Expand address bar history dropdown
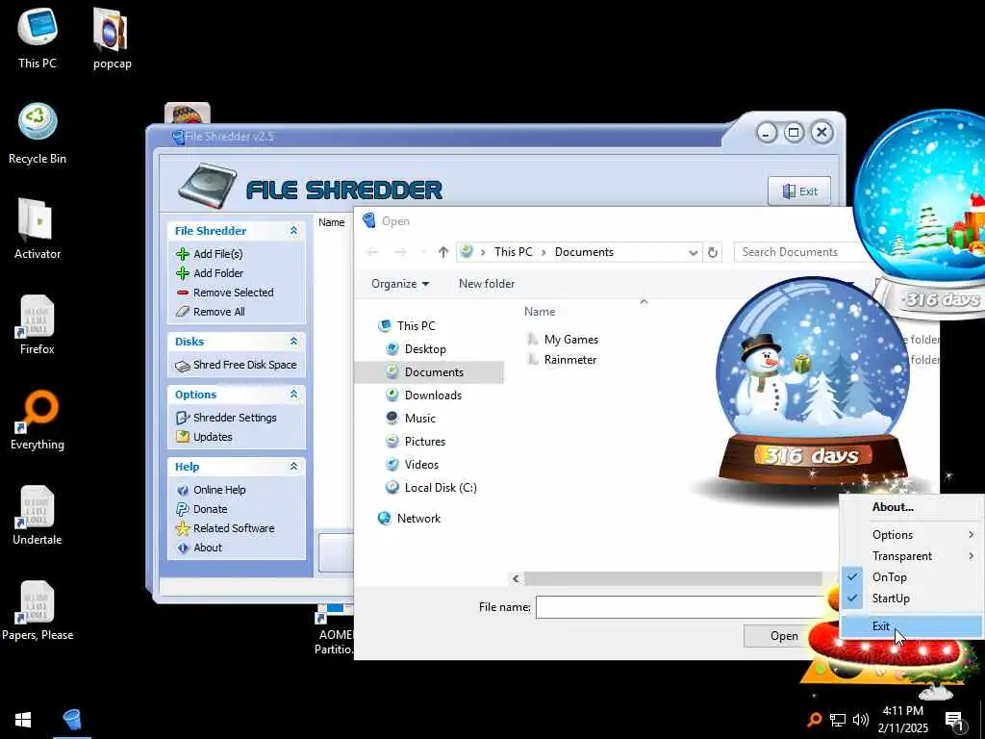Image resolution: width=985 pixels, height=739 pixels. (693, 253)
